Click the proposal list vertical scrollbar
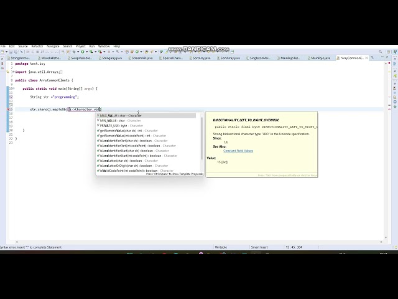Image resolution: width=398 pixels, height=299 pixels. tap(202, 138)
